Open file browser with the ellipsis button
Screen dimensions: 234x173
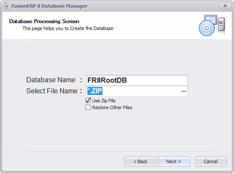(x=184, y=91)
